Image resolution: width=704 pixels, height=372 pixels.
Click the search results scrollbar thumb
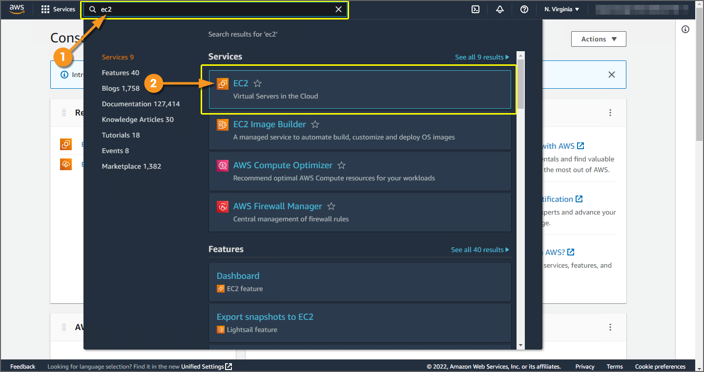(x=520, y=83)
